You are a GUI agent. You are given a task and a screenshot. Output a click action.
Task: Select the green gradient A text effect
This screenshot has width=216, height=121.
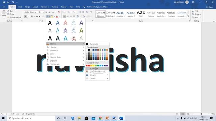pos(81,30)
